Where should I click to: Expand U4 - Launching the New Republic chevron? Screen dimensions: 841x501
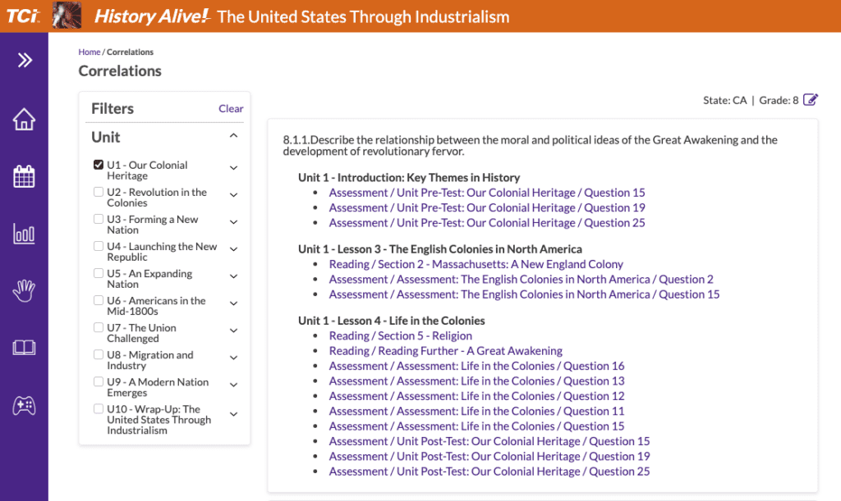[x=233, y=249]
